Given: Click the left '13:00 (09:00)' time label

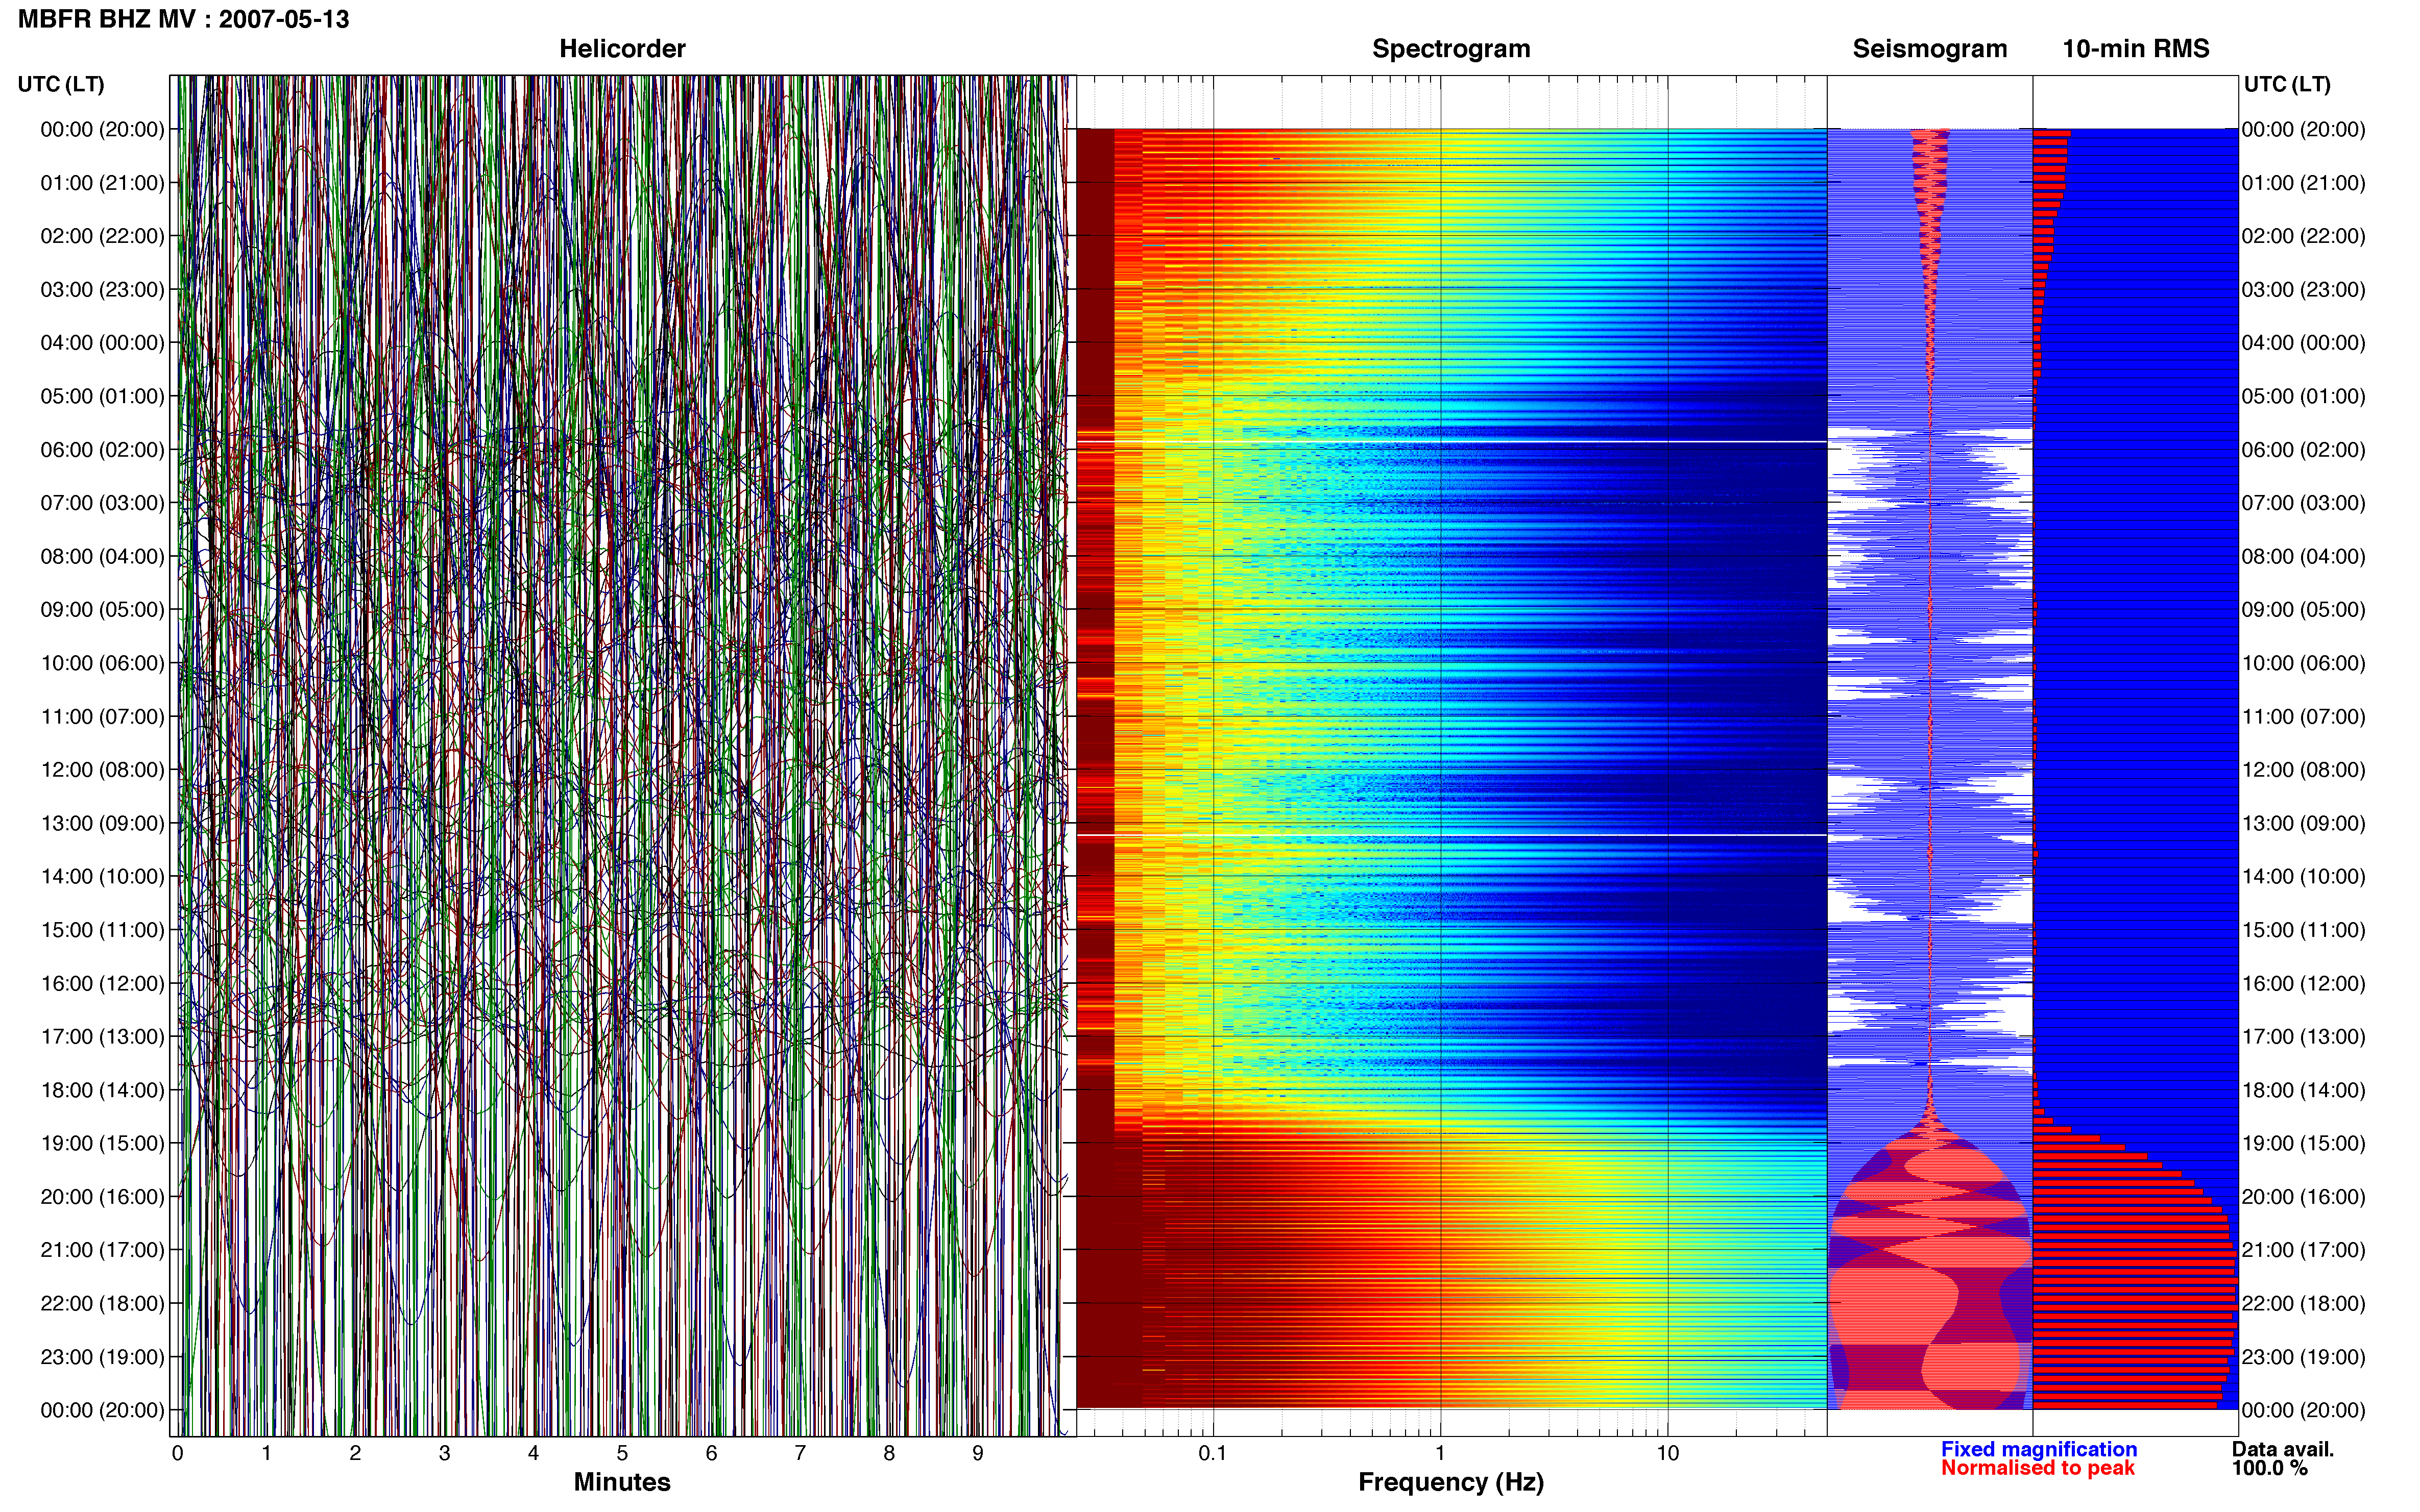Looking at the screenshot, I should [102, 823].
